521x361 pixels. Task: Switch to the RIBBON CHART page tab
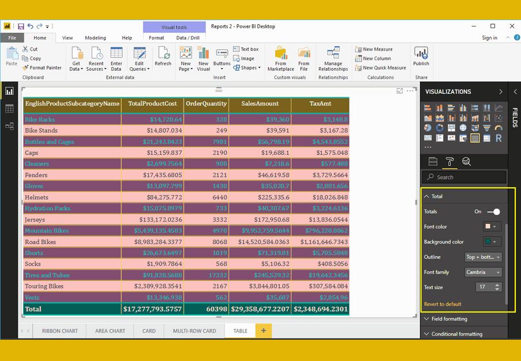(x=60, y=331)
